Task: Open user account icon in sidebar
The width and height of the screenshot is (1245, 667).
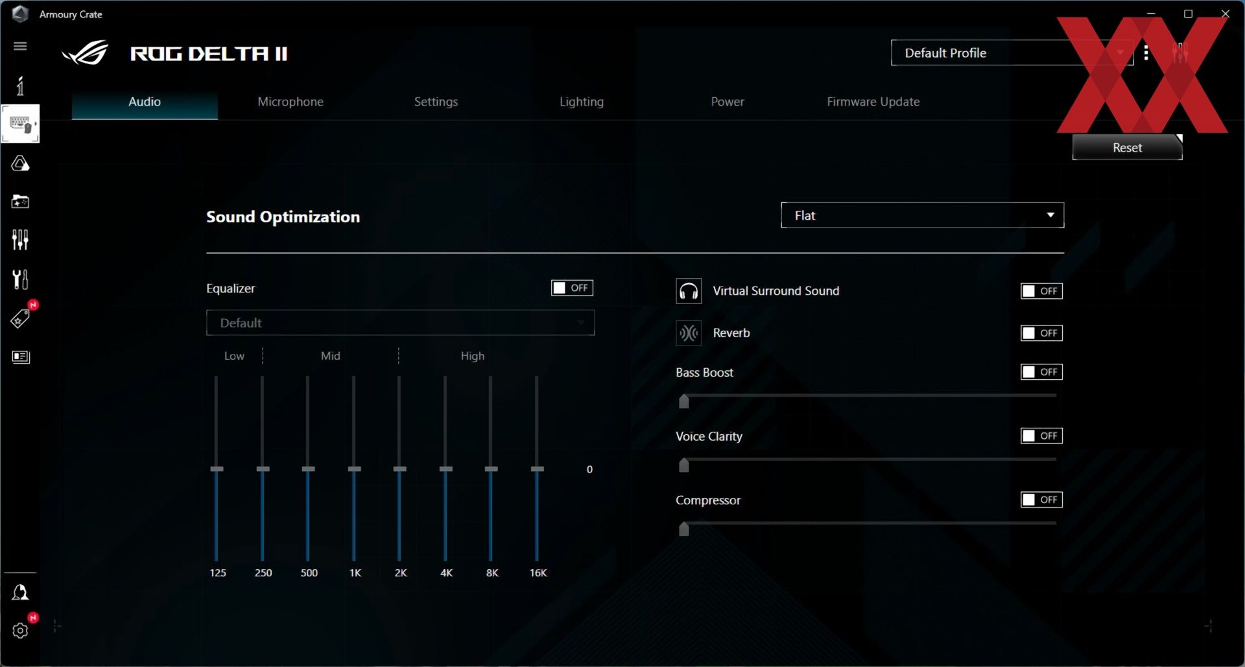Action: 20,592
